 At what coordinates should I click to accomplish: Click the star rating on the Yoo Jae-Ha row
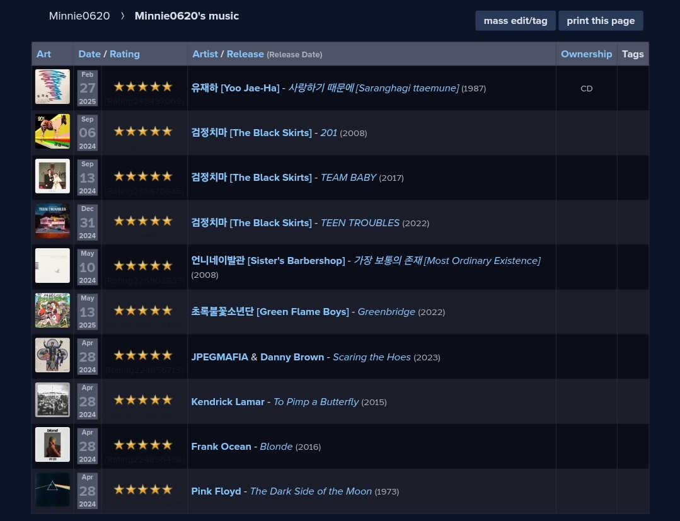coord(143,87)
